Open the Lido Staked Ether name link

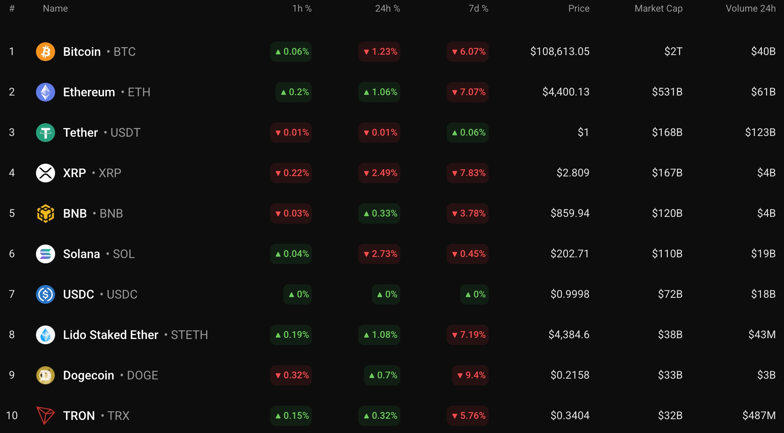coord(111,335)
